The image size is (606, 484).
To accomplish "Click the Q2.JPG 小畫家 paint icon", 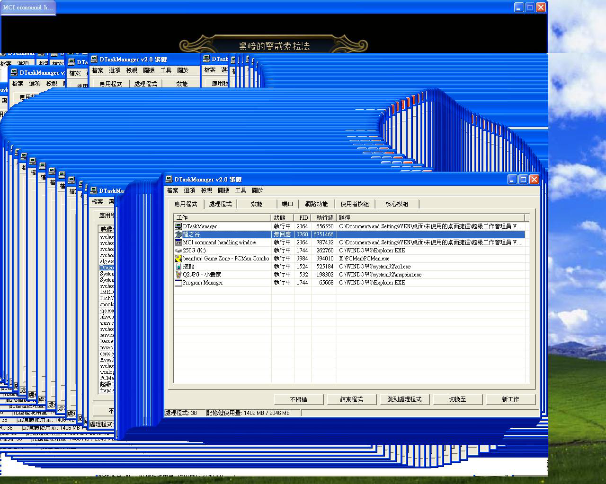I will coord(178,275).
